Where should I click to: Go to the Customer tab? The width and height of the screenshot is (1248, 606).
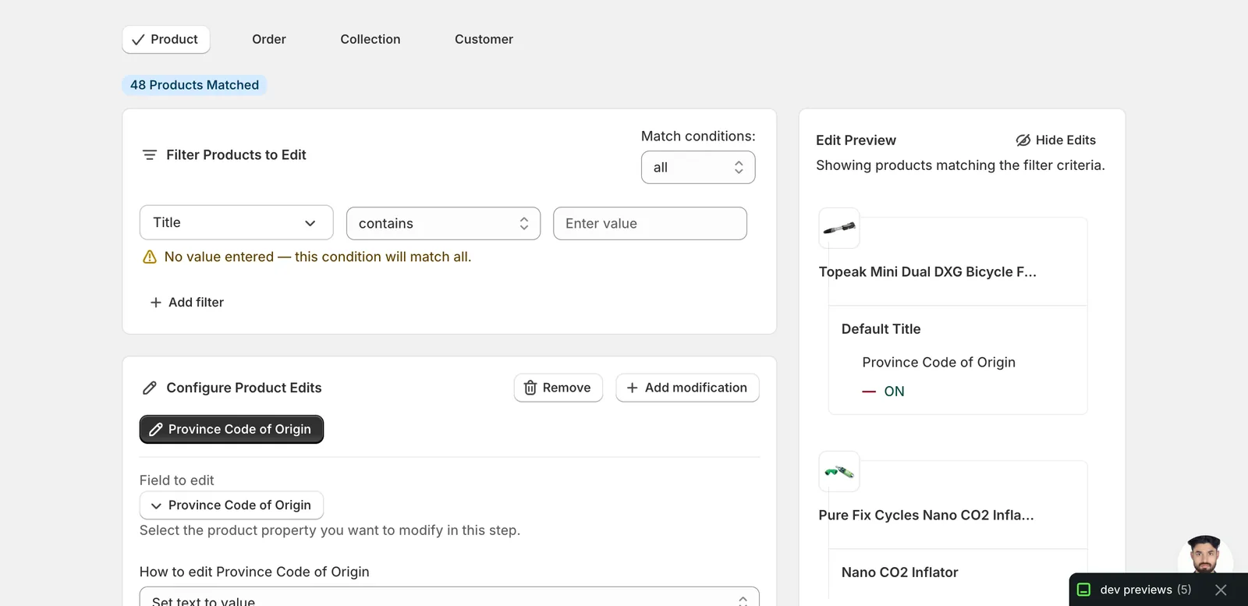coord(484,40)
